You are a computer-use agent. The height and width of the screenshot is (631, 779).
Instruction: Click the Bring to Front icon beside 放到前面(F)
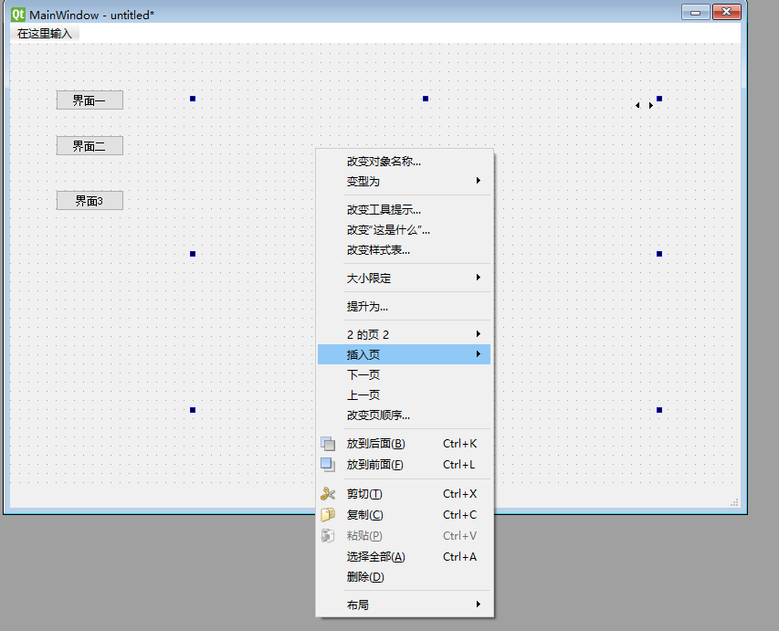point(328,465)
